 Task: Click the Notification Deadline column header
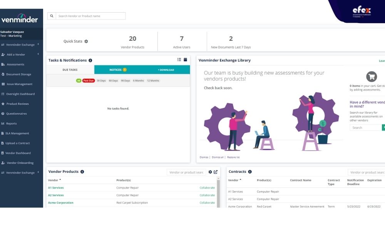click(x=355, y=182)
